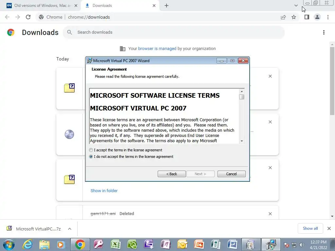
Task: Open Windows Explorer from the taskbar
Action: coord(44,244)
